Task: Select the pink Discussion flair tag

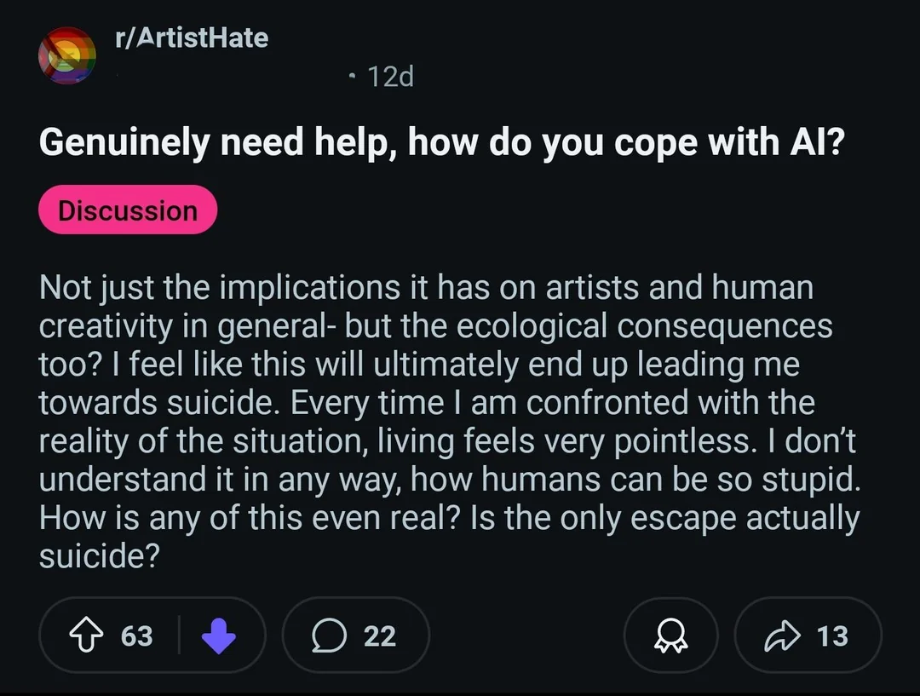Action: pos(128,210)
